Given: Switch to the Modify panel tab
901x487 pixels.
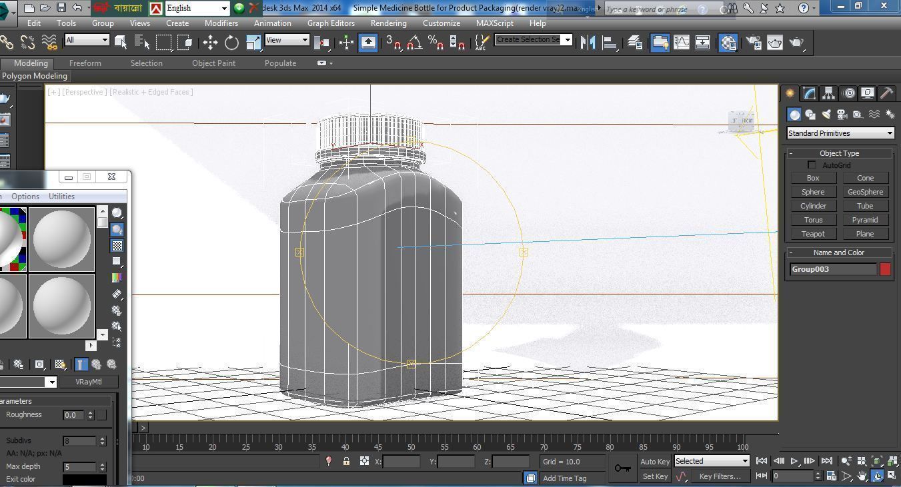Looking at the screenshot, I should [809, 93].
